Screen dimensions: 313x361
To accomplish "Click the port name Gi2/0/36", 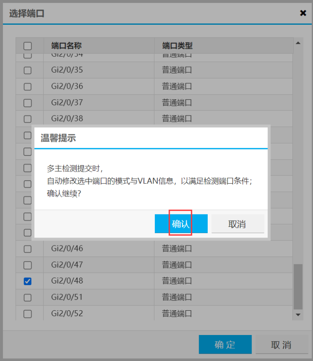I will pos(67,86).
